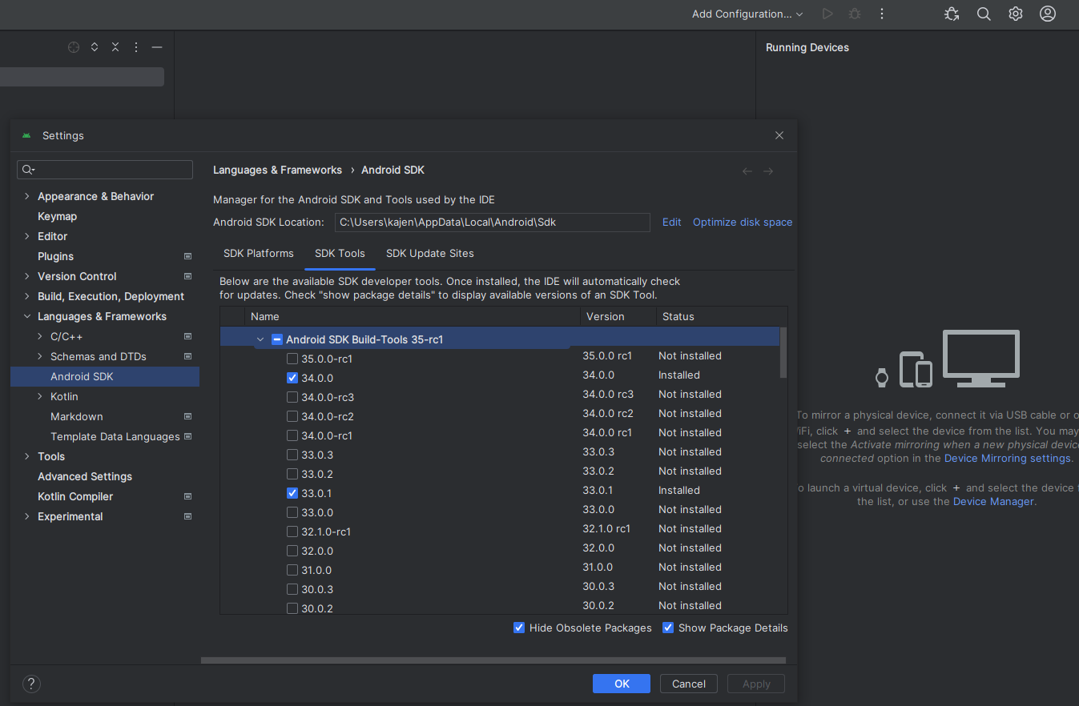Viewport: 1079px width, 706px height.
Task: Open IDE settings gear icon in the top toolbar
Action: point(1016,14)
